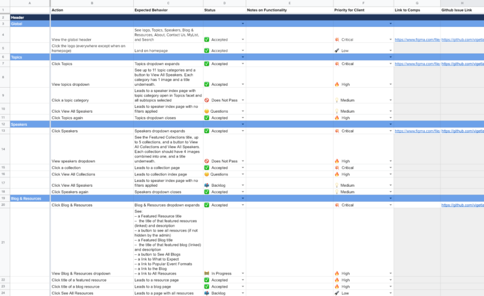Click the In Progress icon in 'View Blog & Resources dropdown' row
This screenshot has width=484, height=296.
[x=207, y=273]
